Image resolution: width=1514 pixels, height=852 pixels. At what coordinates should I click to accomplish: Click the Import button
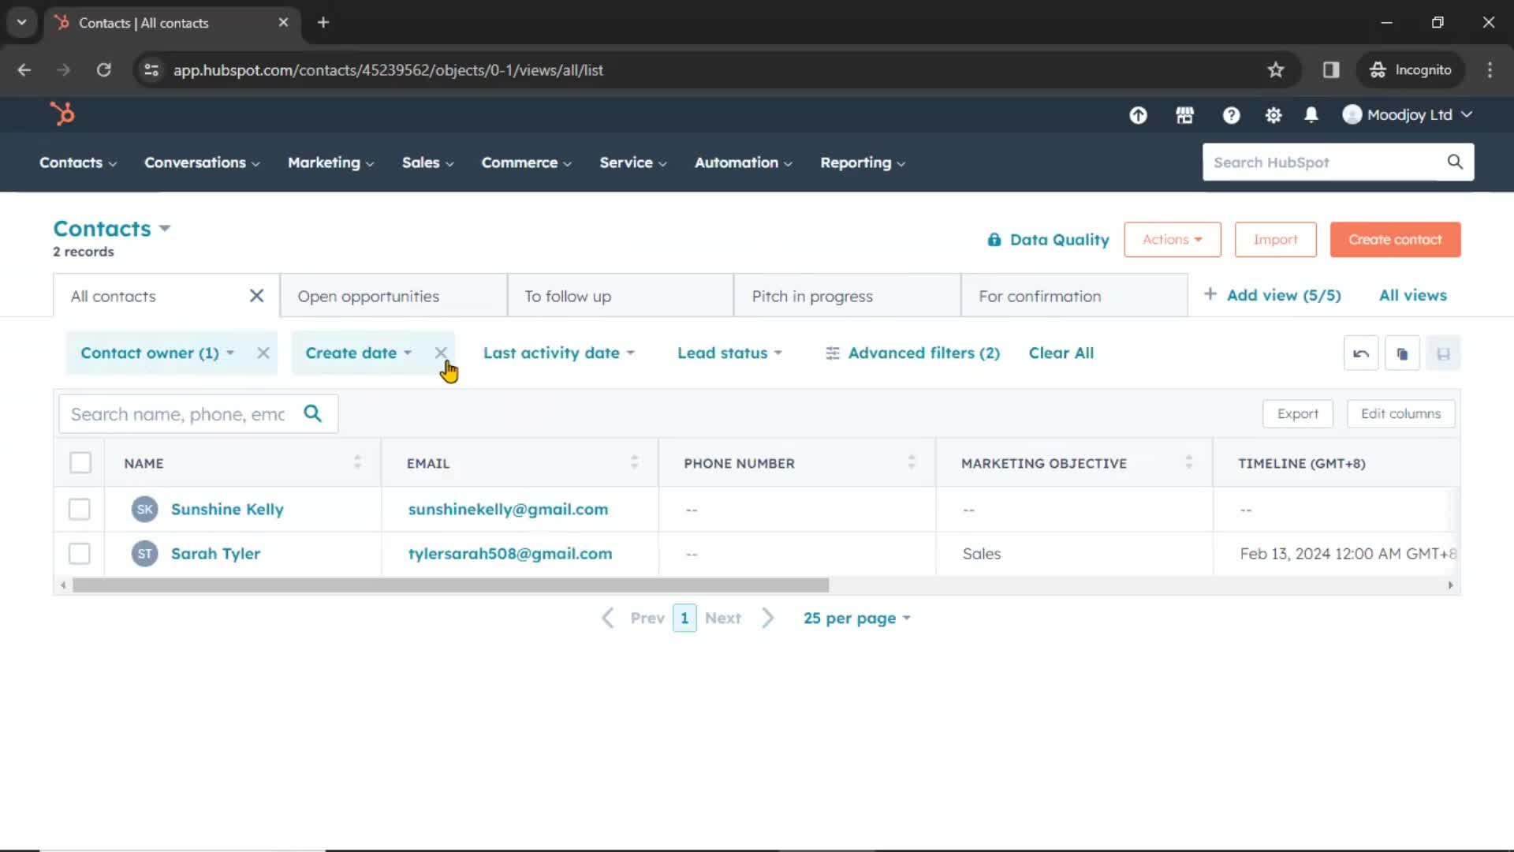coord(1276,238)
